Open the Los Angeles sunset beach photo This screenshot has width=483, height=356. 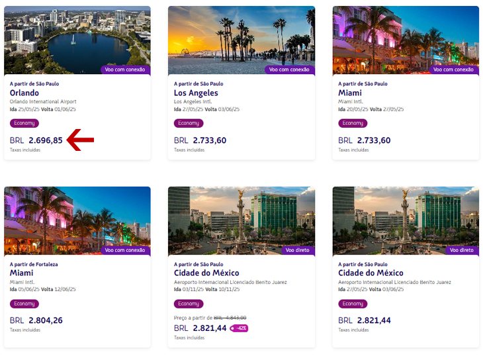tap(241, 38)
